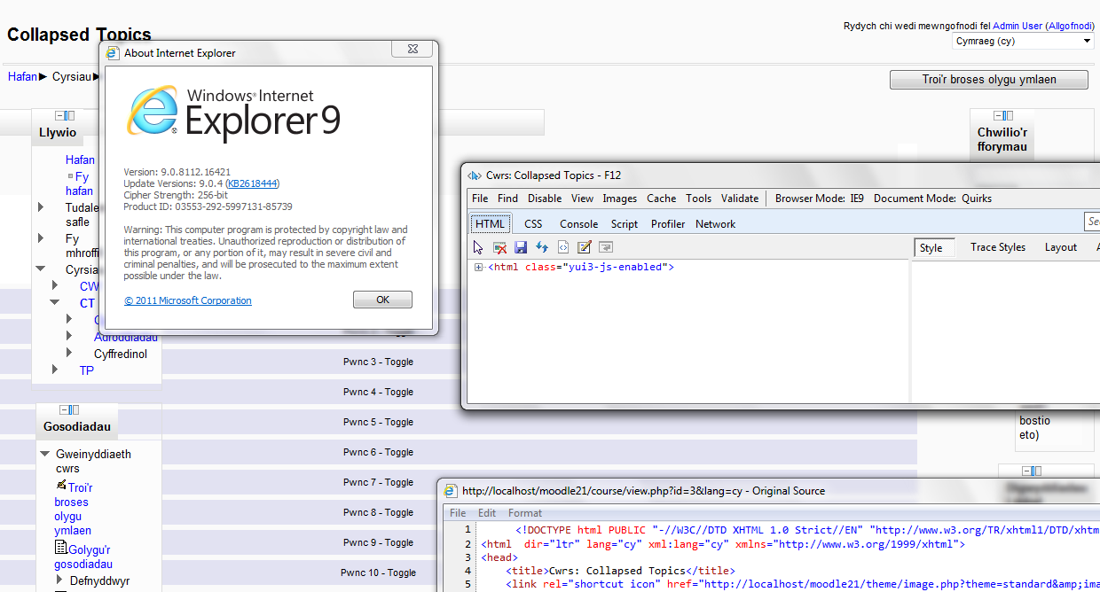
Task: Collapse the CT course node
Action: pos(55,302)
